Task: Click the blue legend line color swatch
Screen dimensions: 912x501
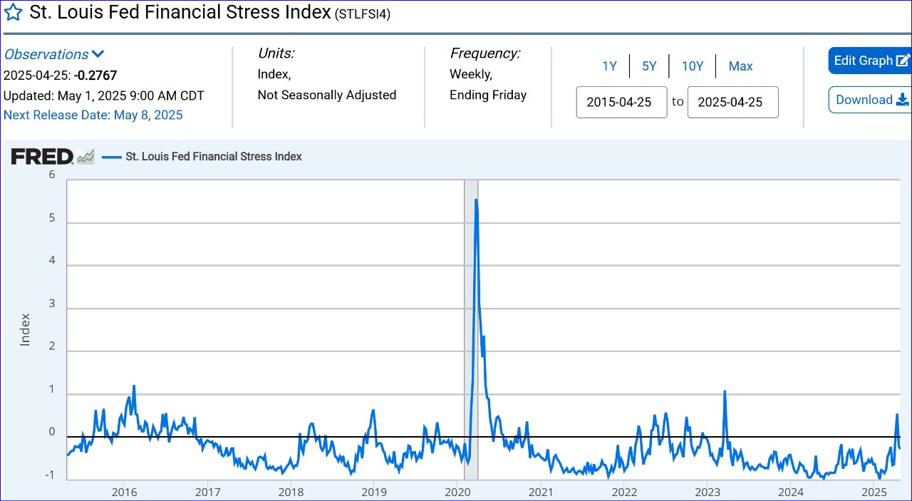Action: pos(112,157)
